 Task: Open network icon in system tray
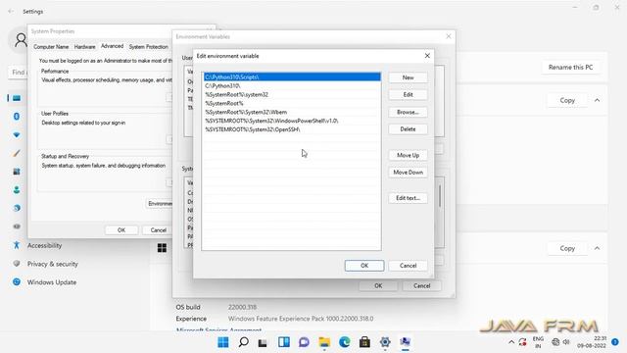click(555, 342)
